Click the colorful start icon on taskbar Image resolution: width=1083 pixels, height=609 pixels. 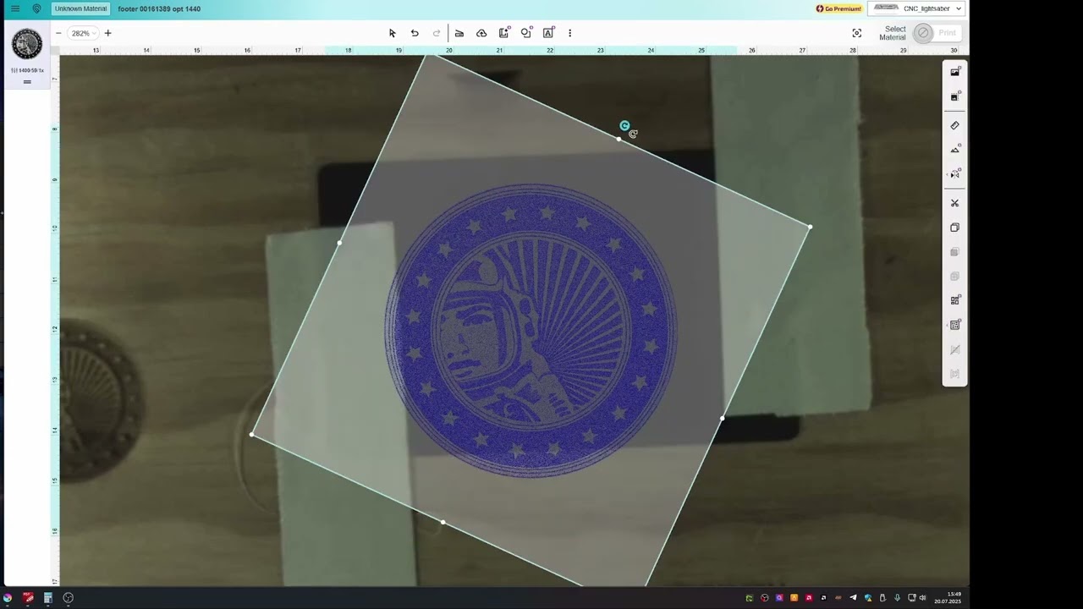point(8,598)
